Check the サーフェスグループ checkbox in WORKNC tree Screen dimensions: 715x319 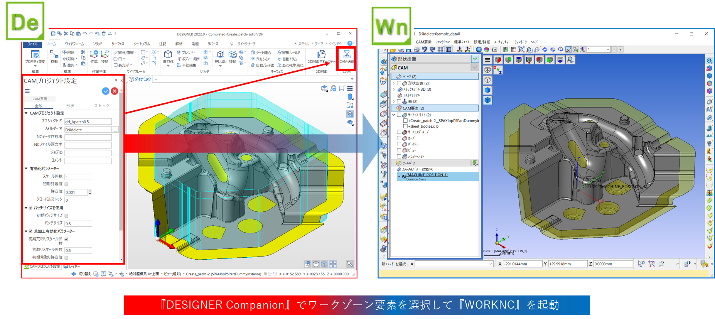pos(399,132)
